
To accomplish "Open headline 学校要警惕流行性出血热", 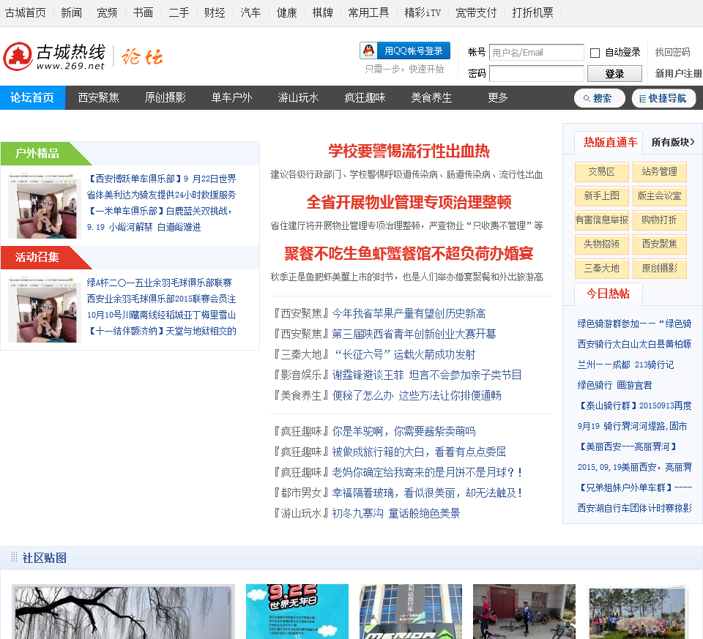I will tap(409, 152).
